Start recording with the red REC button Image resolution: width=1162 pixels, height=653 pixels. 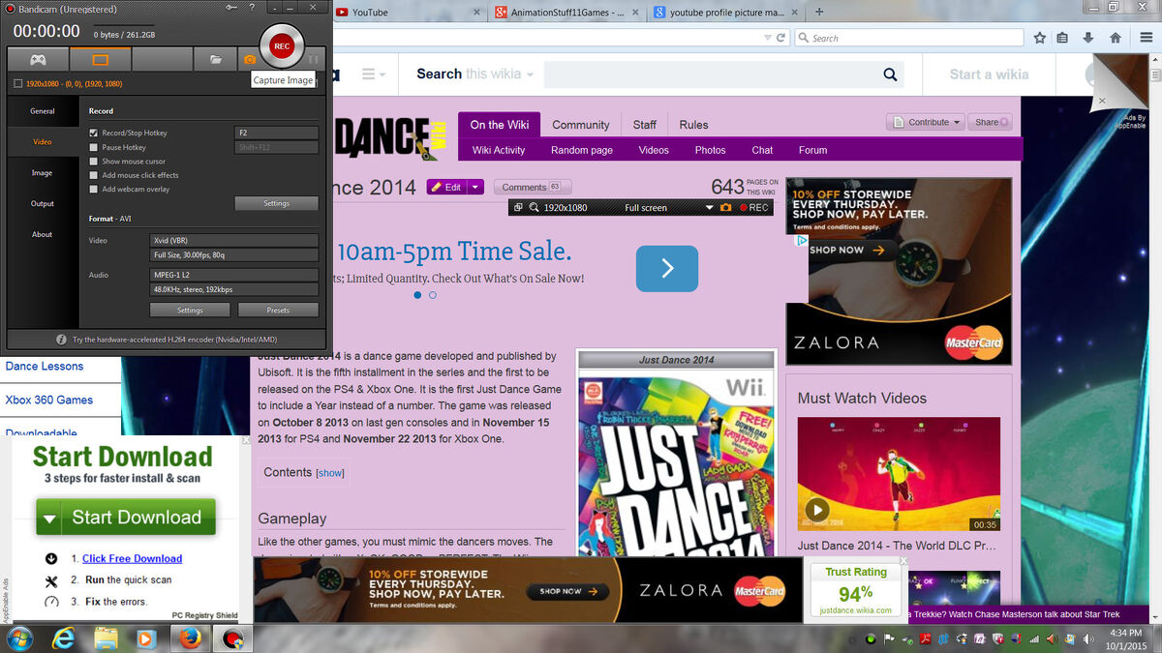pyautogui.click(x=282, y=45)
